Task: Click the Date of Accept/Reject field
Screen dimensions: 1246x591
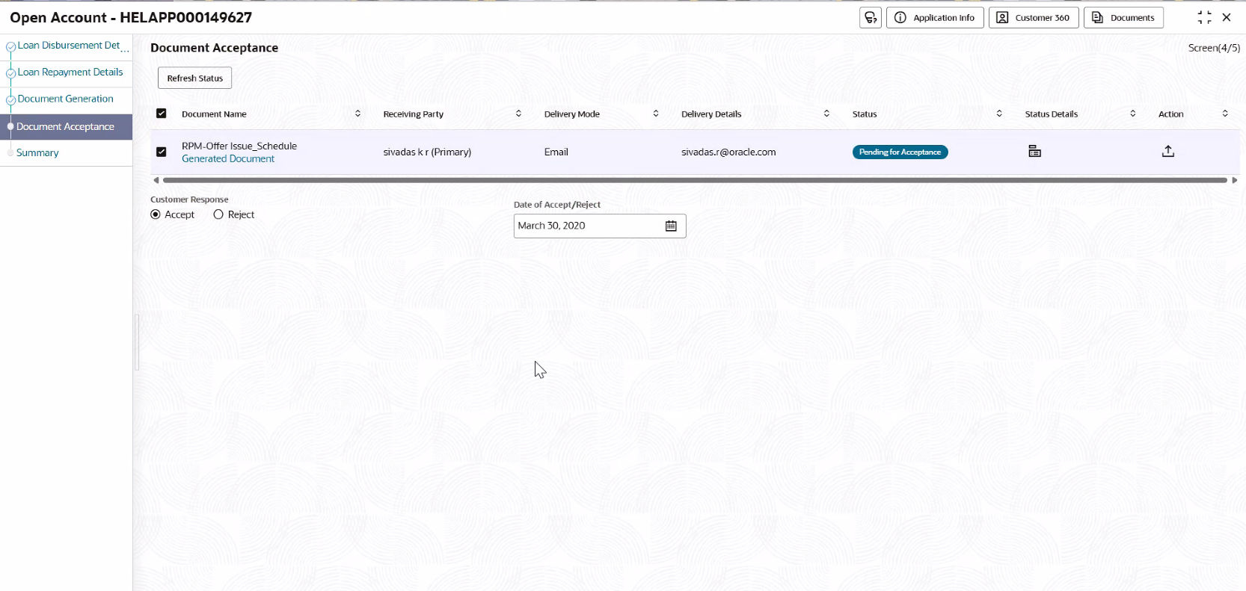Action: [600, 226]
